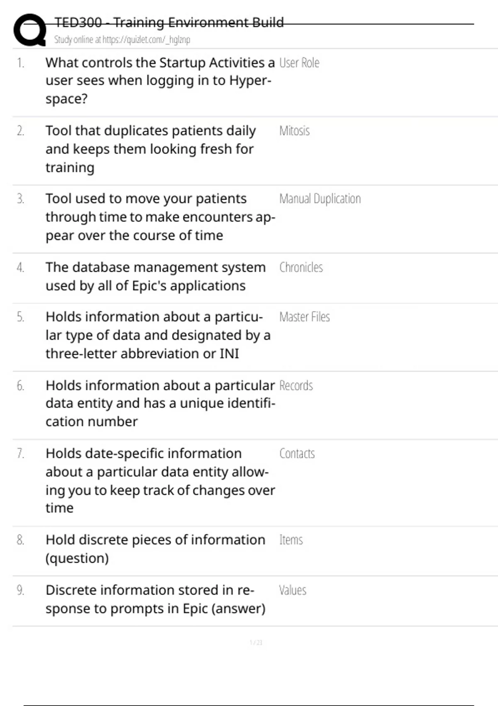Select the 'Mitosis' answer term

click(294, 131)
